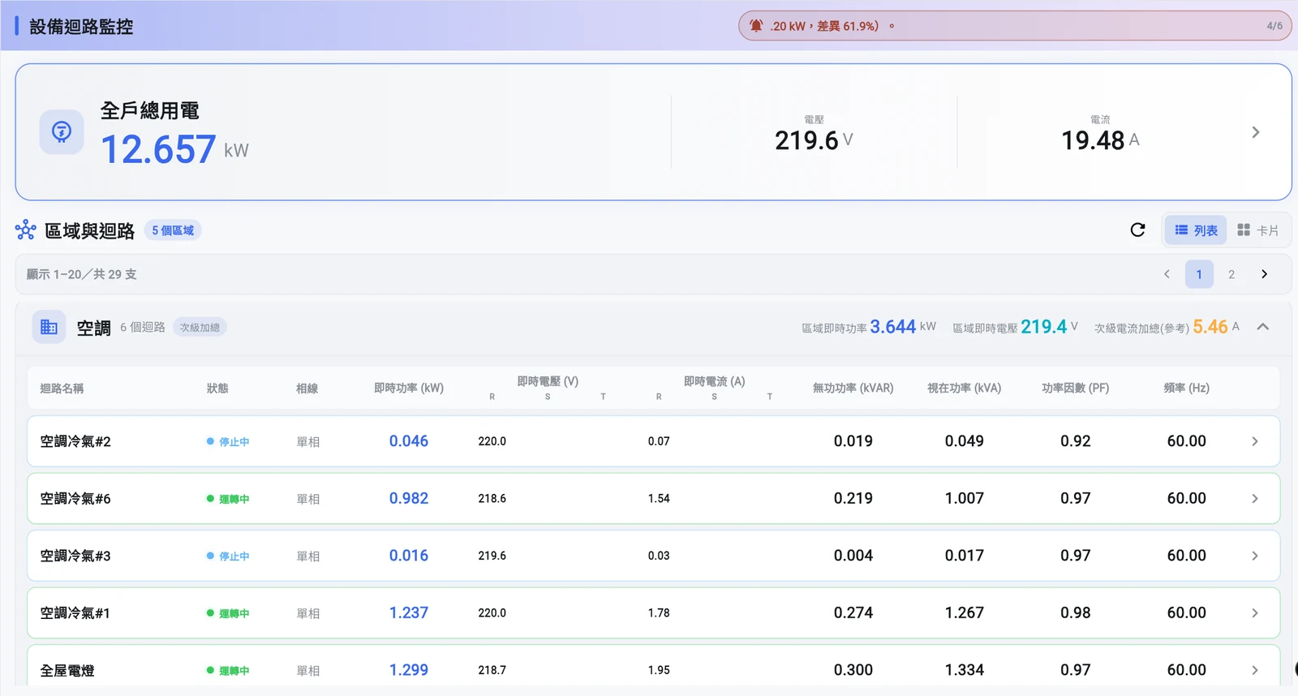This screenshot has height=696, width=1298.
Task: Go to page 2 of circuits
Action: point(1231,274)
